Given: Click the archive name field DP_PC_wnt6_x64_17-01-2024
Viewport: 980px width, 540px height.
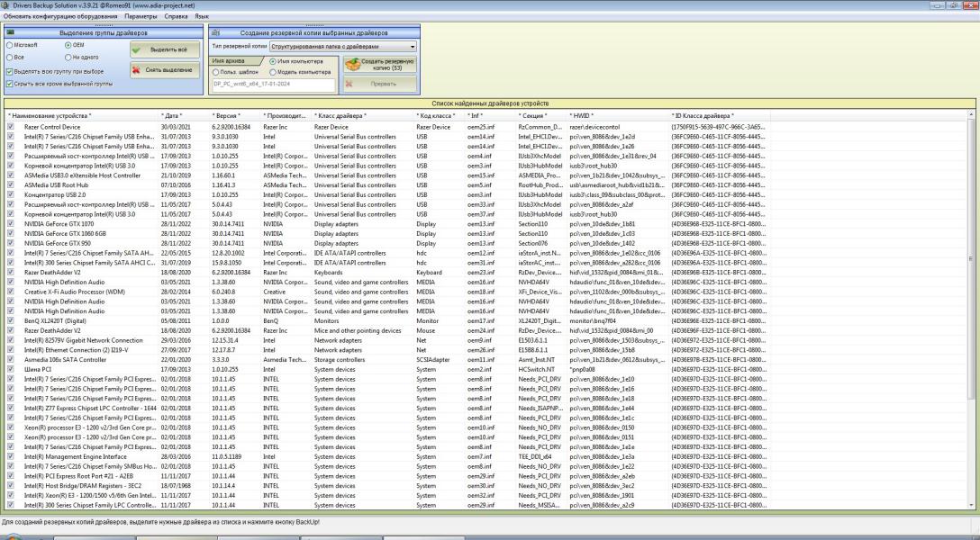Looking at the screenshot, I should (x=274, y=83).
